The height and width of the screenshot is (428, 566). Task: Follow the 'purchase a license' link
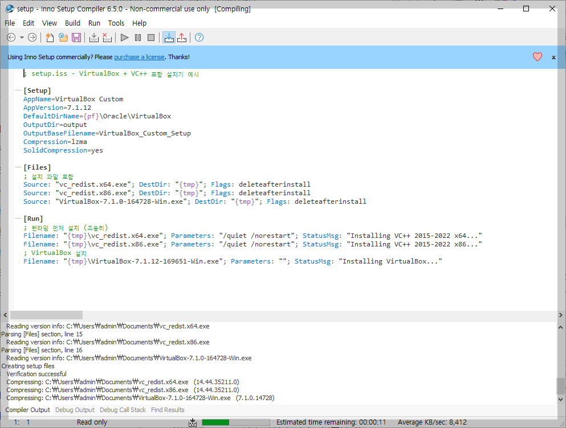139,57
